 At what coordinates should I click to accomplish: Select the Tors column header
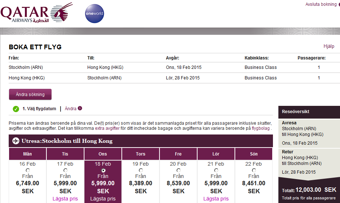click(x=141, y=154)
